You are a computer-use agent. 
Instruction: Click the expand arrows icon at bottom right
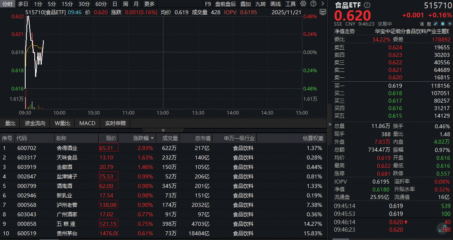(443, 229)
